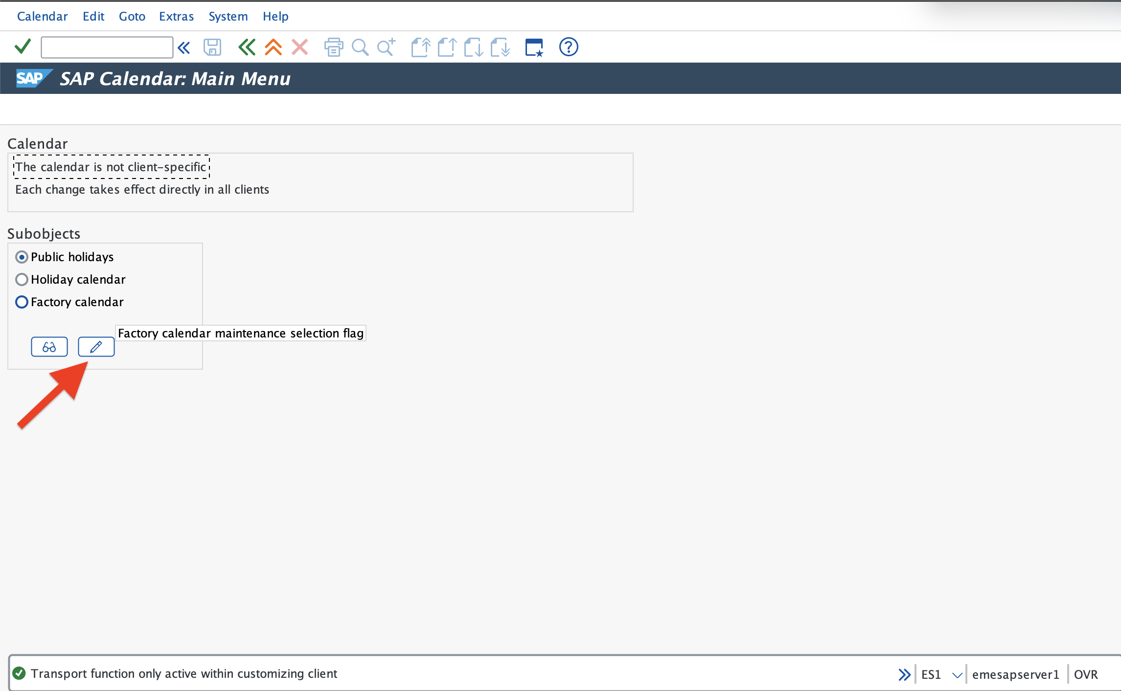Click the Save diskette icon

pos(212,47)
